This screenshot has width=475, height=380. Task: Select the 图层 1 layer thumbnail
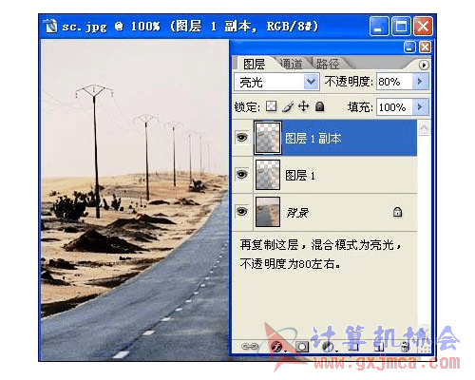[268, 175]
